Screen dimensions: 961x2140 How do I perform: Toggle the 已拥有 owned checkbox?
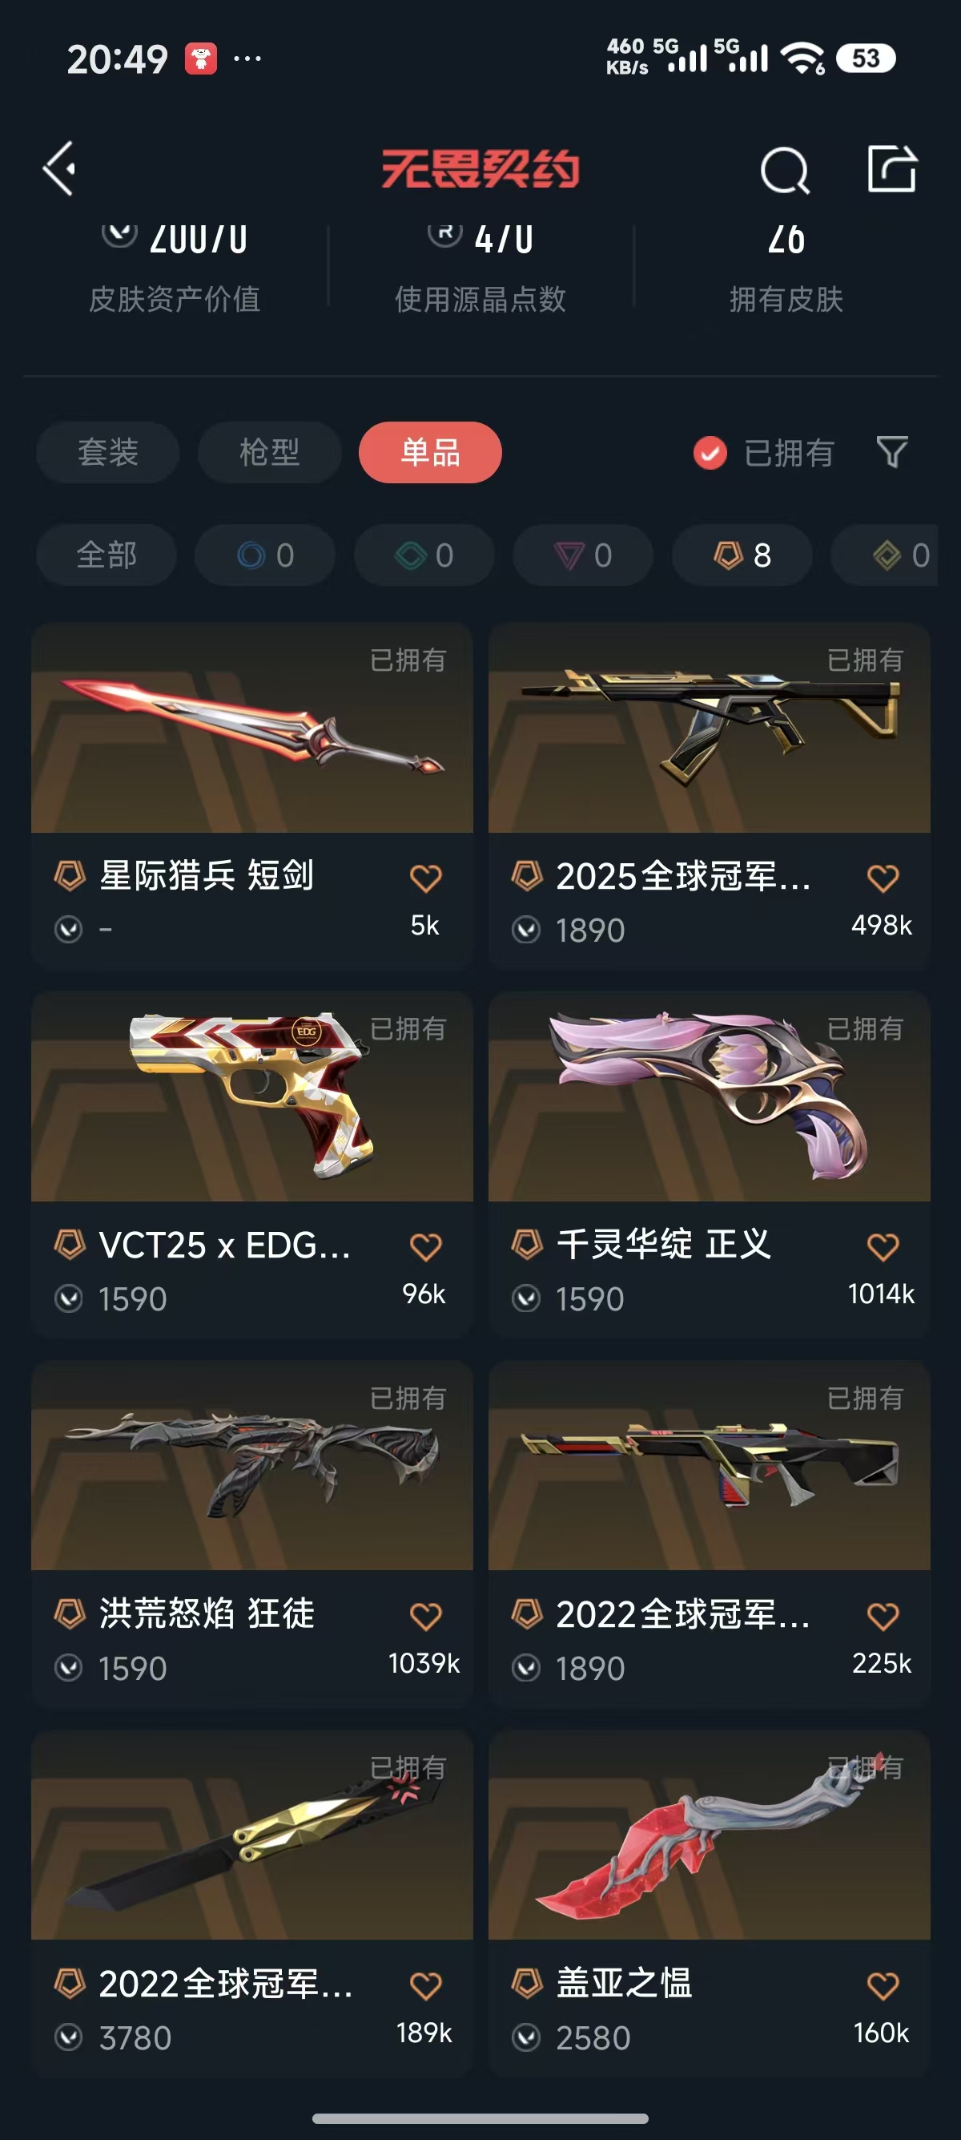pyautogui.click(x=710, y=453)
